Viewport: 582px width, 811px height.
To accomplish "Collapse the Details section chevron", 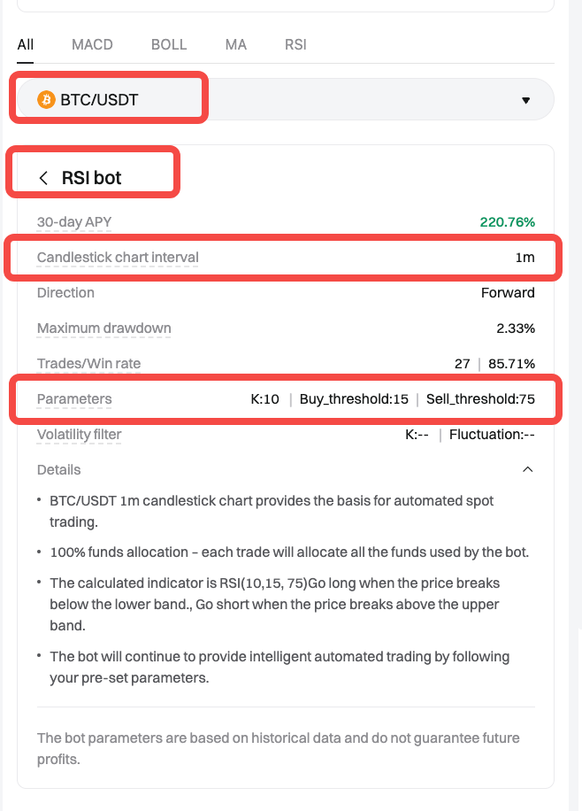I will tap(528, 469).
